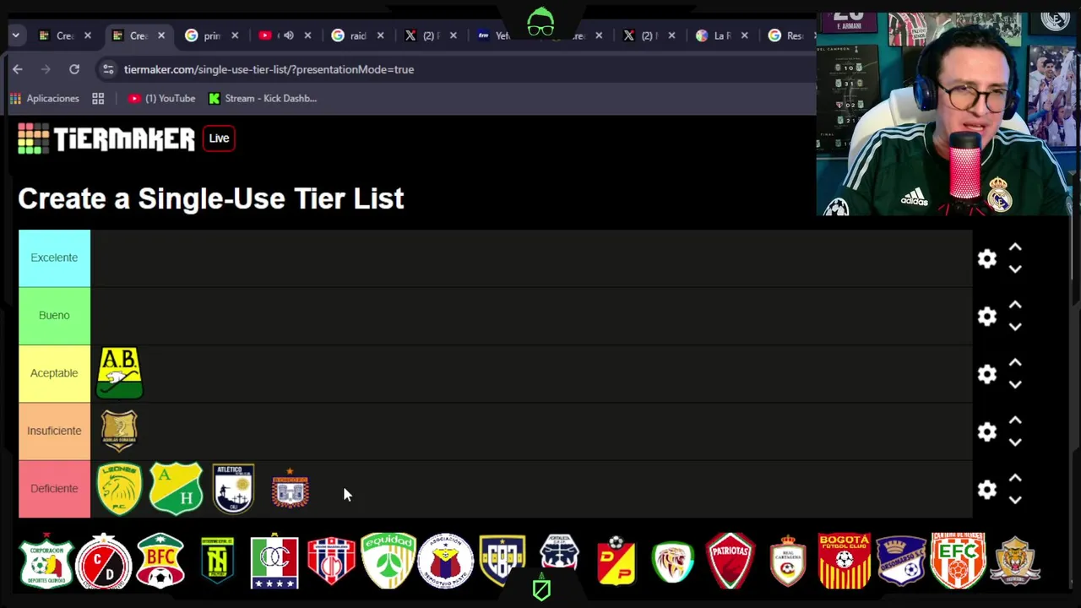1081x608 pixels.
Task: Reload the page with refresh button
Action: [74, 69]
